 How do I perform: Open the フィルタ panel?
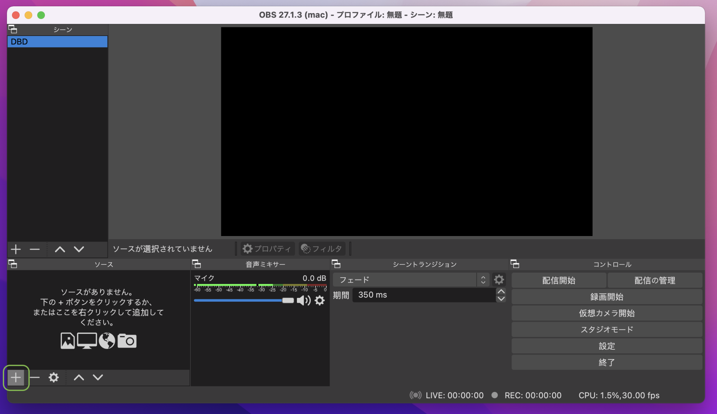tap(321, 249)
